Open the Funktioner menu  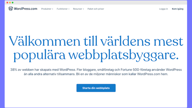(x=62, y=9)
